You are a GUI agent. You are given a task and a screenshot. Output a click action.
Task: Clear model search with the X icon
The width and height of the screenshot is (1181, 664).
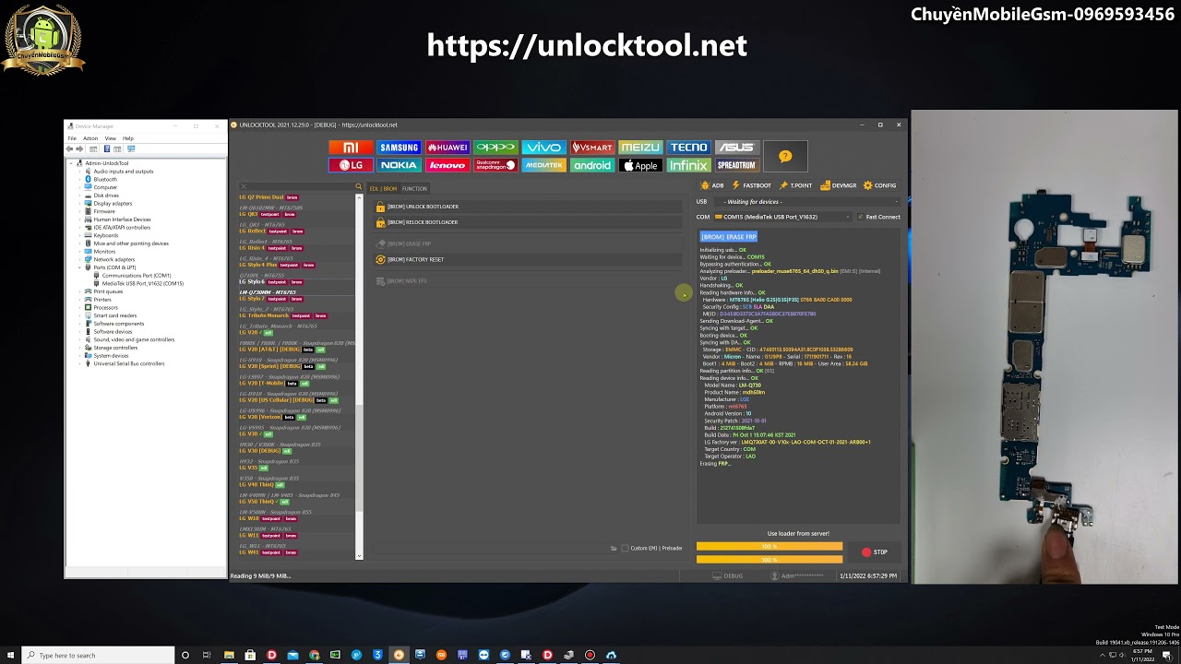click(x=244, y=187)
